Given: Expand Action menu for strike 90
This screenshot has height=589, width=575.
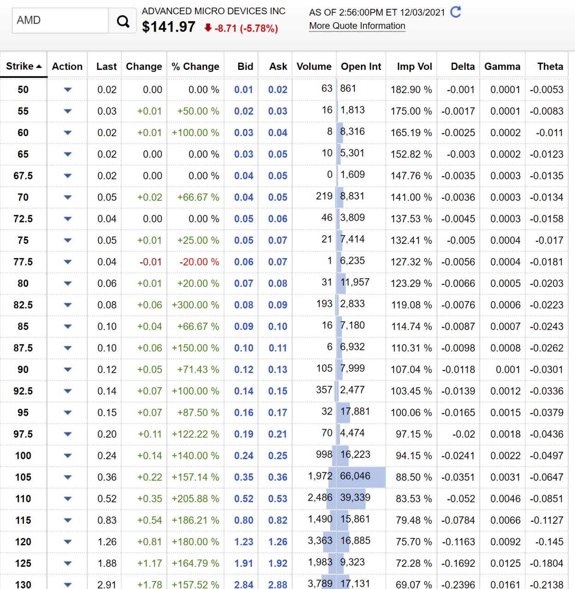Looking at the screenshot, I should pos(68,370).
